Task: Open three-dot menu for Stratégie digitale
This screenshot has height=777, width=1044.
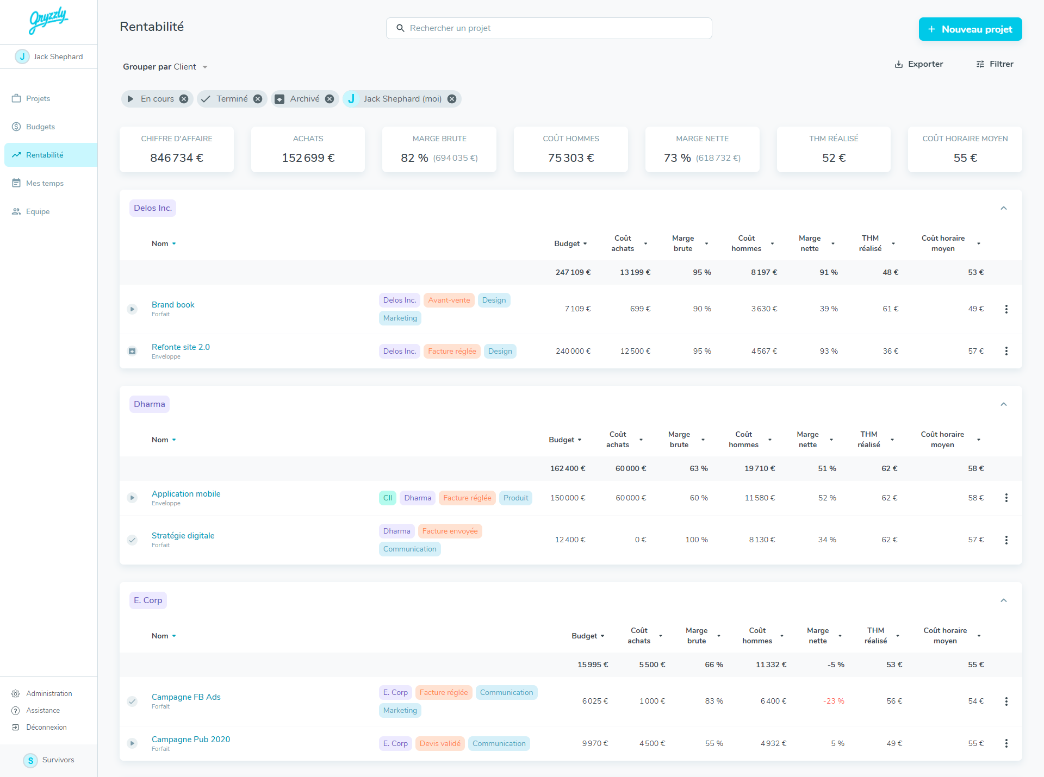Action: [x=1006, y=540]
